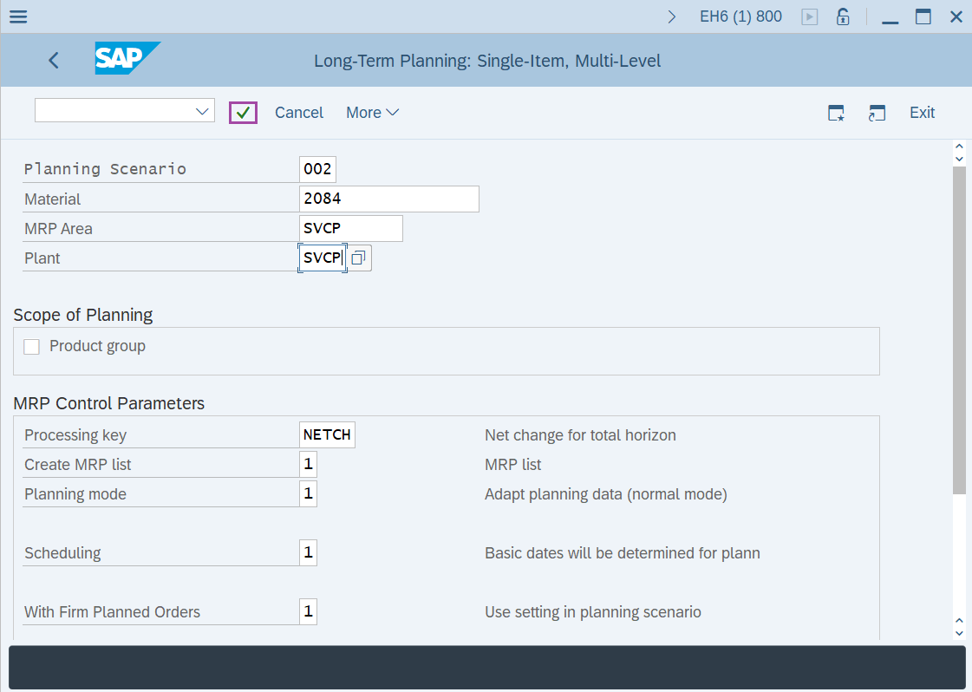This screenshot has height=692, width=972.
Task: Click the Exit button
Action: (922, 112)
